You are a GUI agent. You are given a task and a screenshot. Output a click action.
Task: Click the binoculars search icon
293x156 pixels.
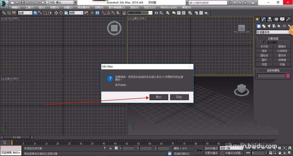230,3
